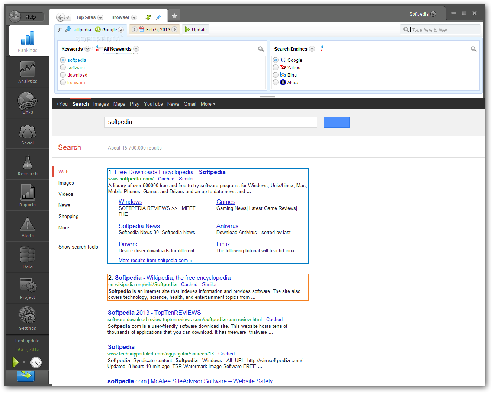Open Gmail in Google top bar
The image size is (492, 393).
190,104
